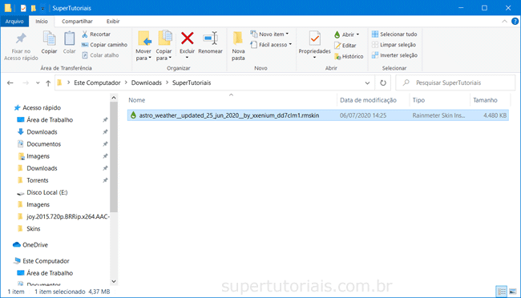
Task: Go back with the left arrow
Action: tap(10, 83)
